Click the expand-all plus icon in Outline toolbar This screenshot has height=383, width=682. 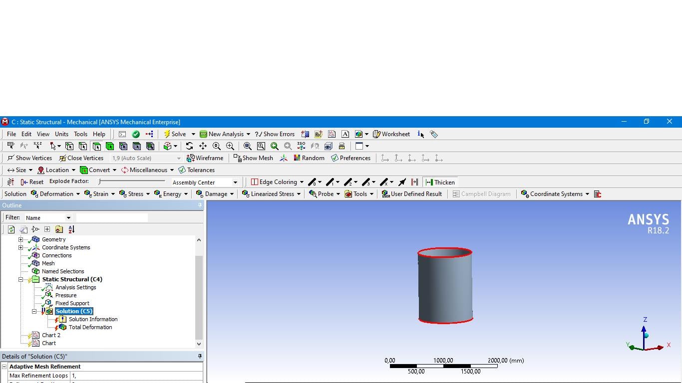point(47,229)
